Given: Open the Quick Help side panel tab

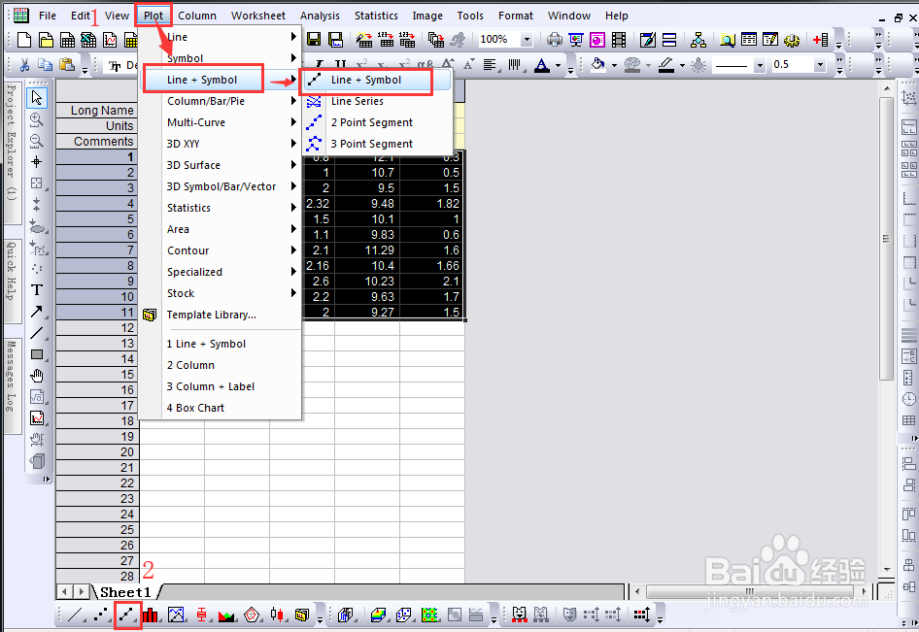Looking at the screenshot, I should [12, 281].
